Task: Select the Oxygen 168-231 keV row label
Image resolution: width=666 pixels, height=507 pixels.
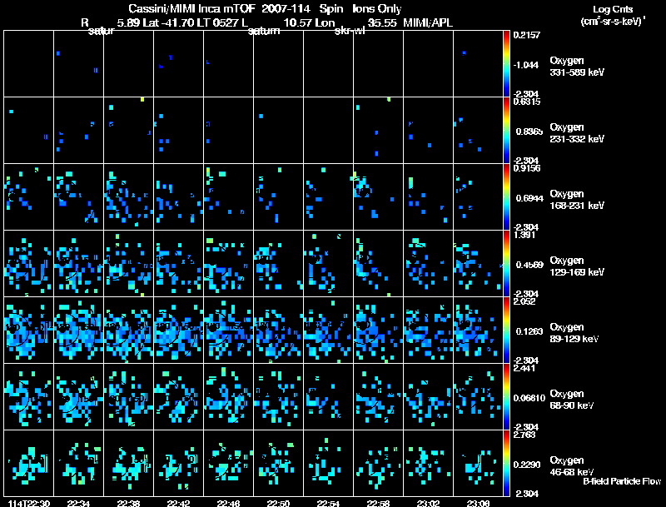Action: (x=577, y=200)
